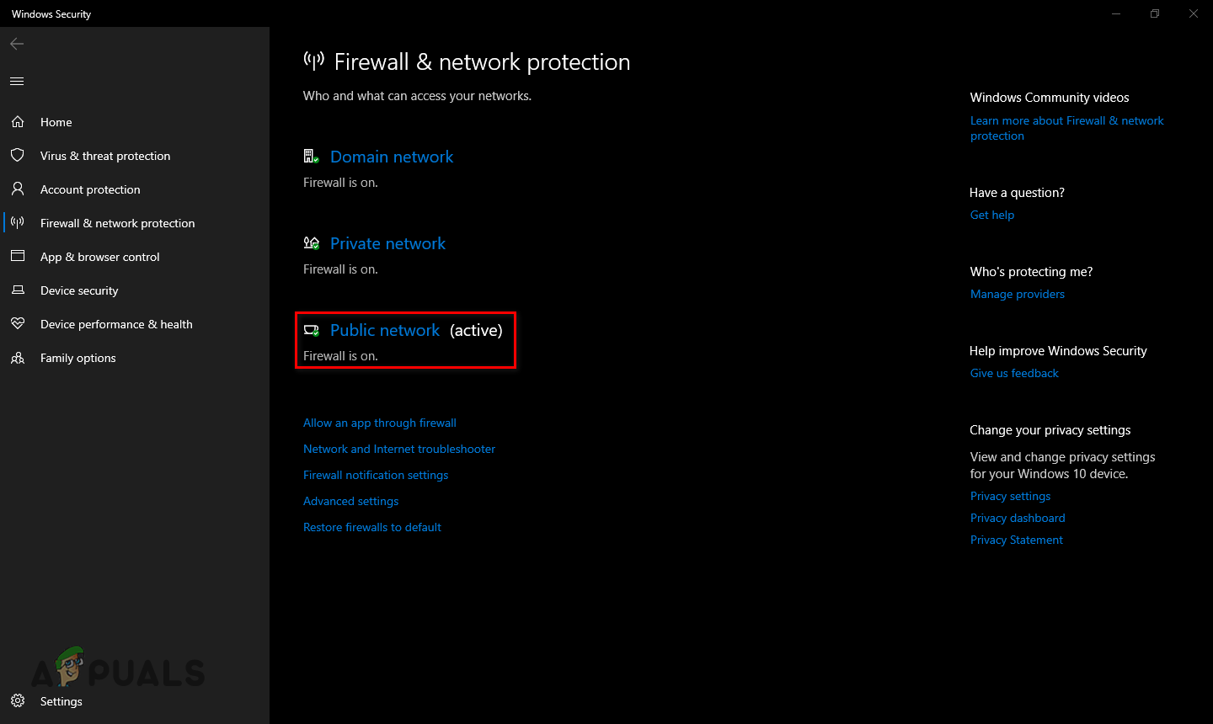Viewport: 1213px width, 724px height.
Task: Select the Virus & threat protection shield icon
Action: 19,155
